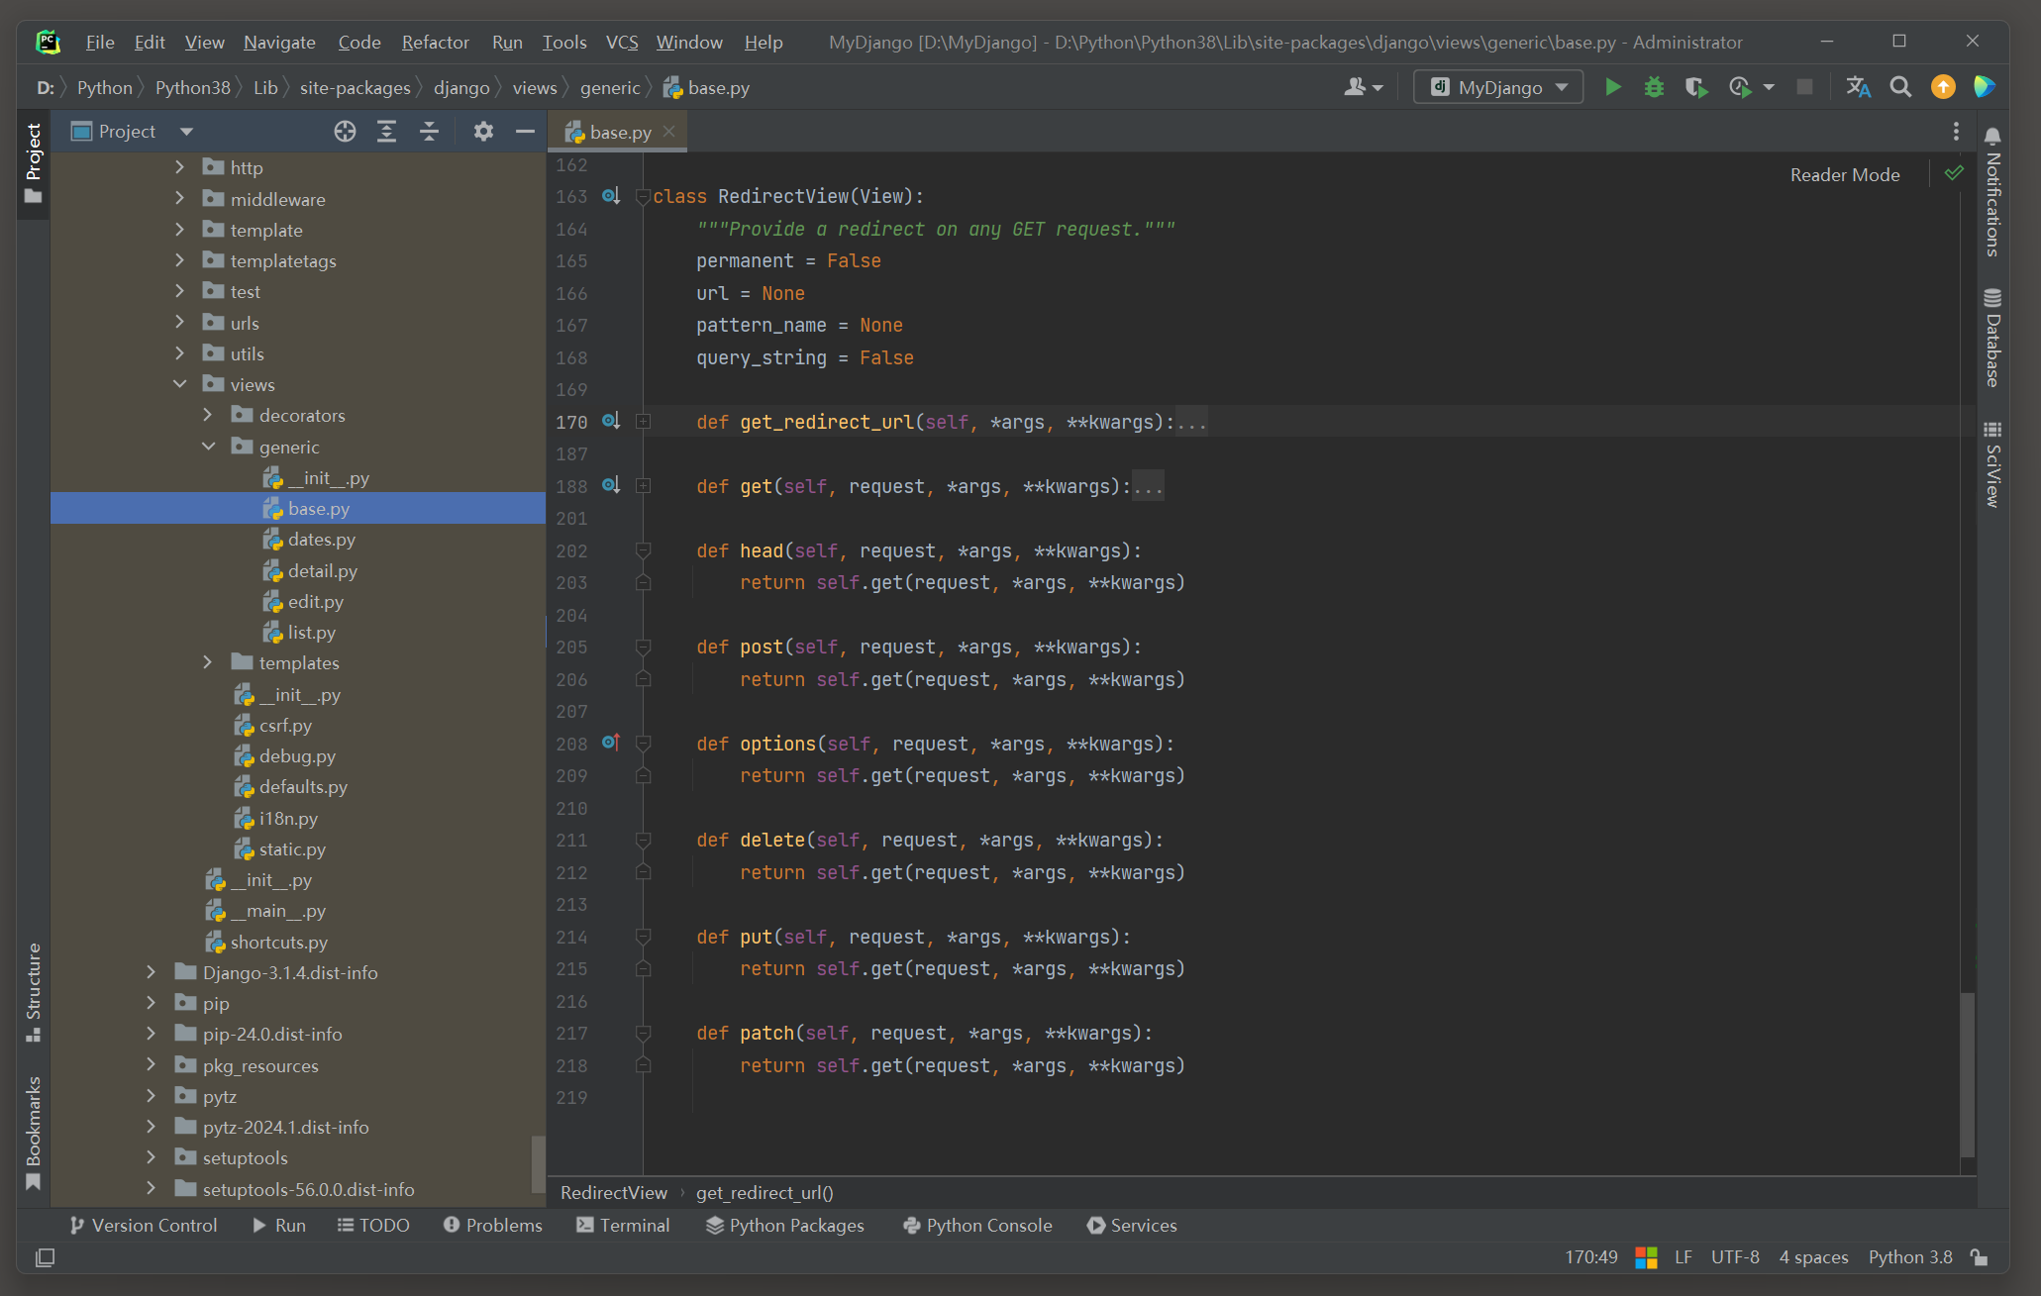The image size is (2041, 1296).
Task: Open the Terminal tool window
Action: tap(623, 1225)
